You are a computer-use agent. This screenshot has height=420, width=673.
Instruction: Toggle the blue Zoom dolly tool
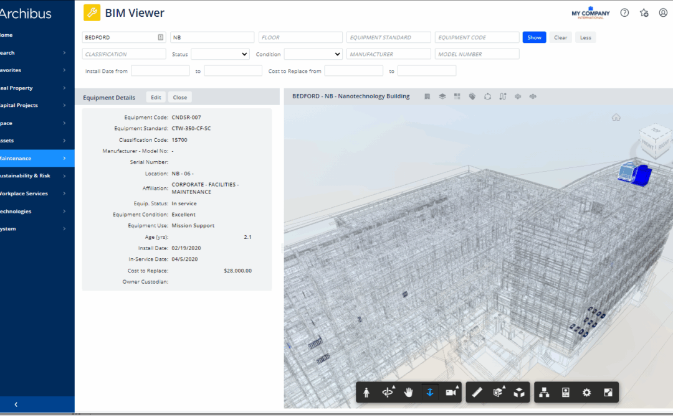[429, 392]
